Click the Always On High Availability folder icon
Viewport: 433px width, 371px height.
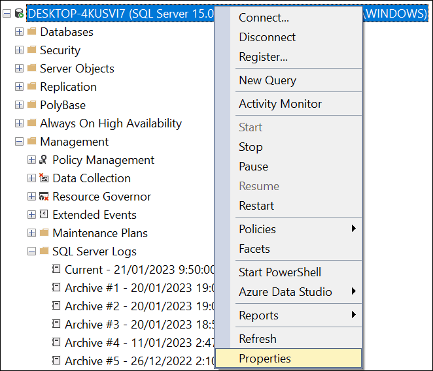pos(32,123)
